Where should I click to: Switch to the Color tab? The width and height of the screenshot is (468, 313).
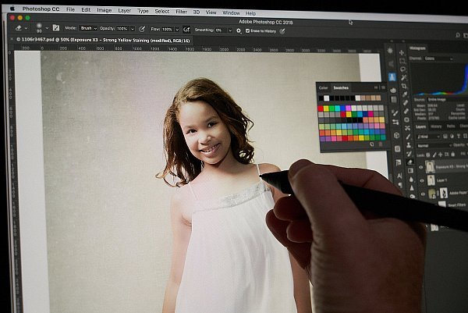(x=323, y=87)
